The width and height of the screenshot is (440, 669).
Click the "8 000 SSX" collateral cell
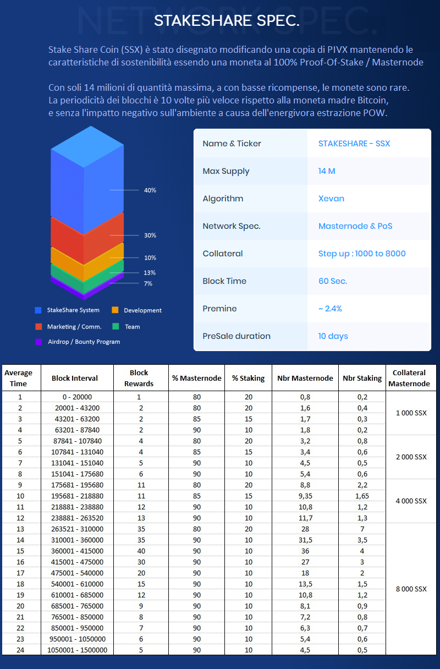pos(411,589)
